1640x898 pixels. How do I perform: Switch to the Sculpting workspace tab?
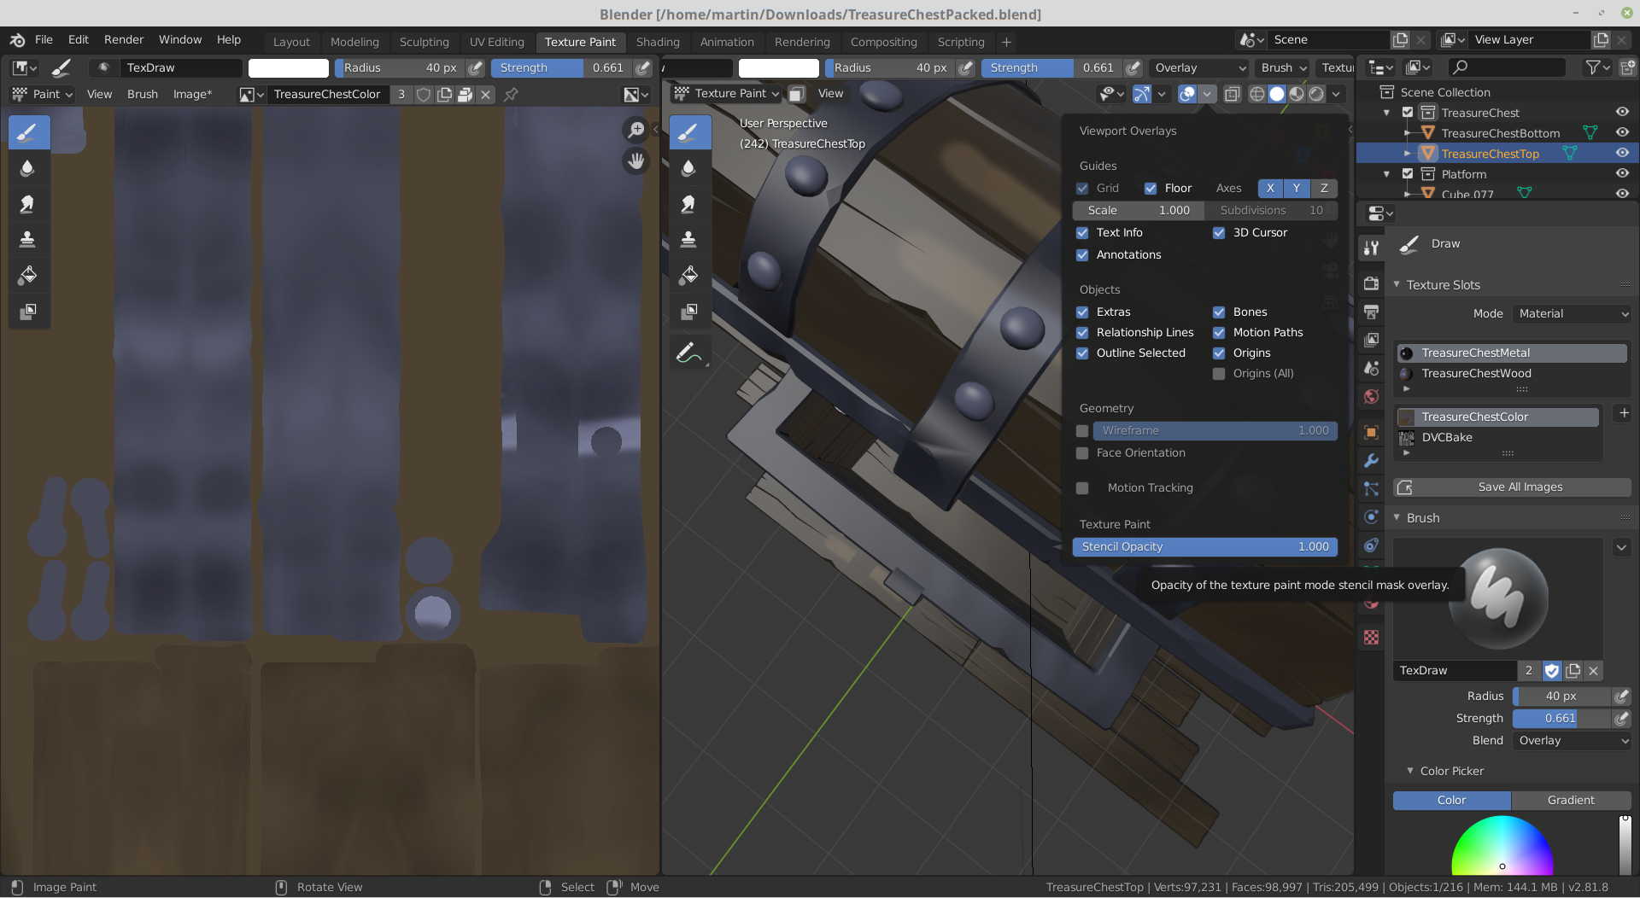coord(424,42)
